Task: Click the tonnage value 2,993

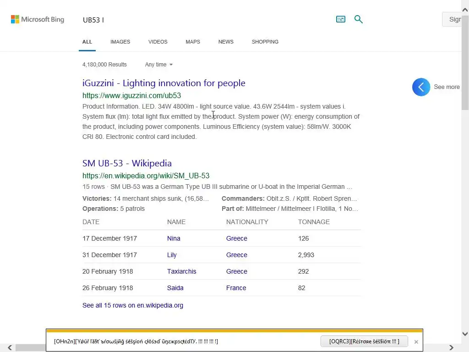Action: tap(306, 255)
